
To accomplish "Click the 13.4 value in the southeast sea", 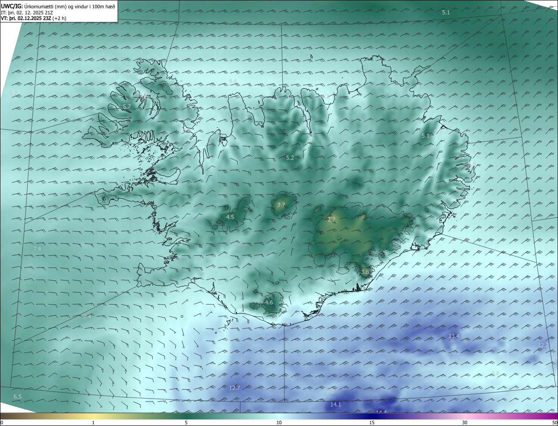I will point(454,336).
